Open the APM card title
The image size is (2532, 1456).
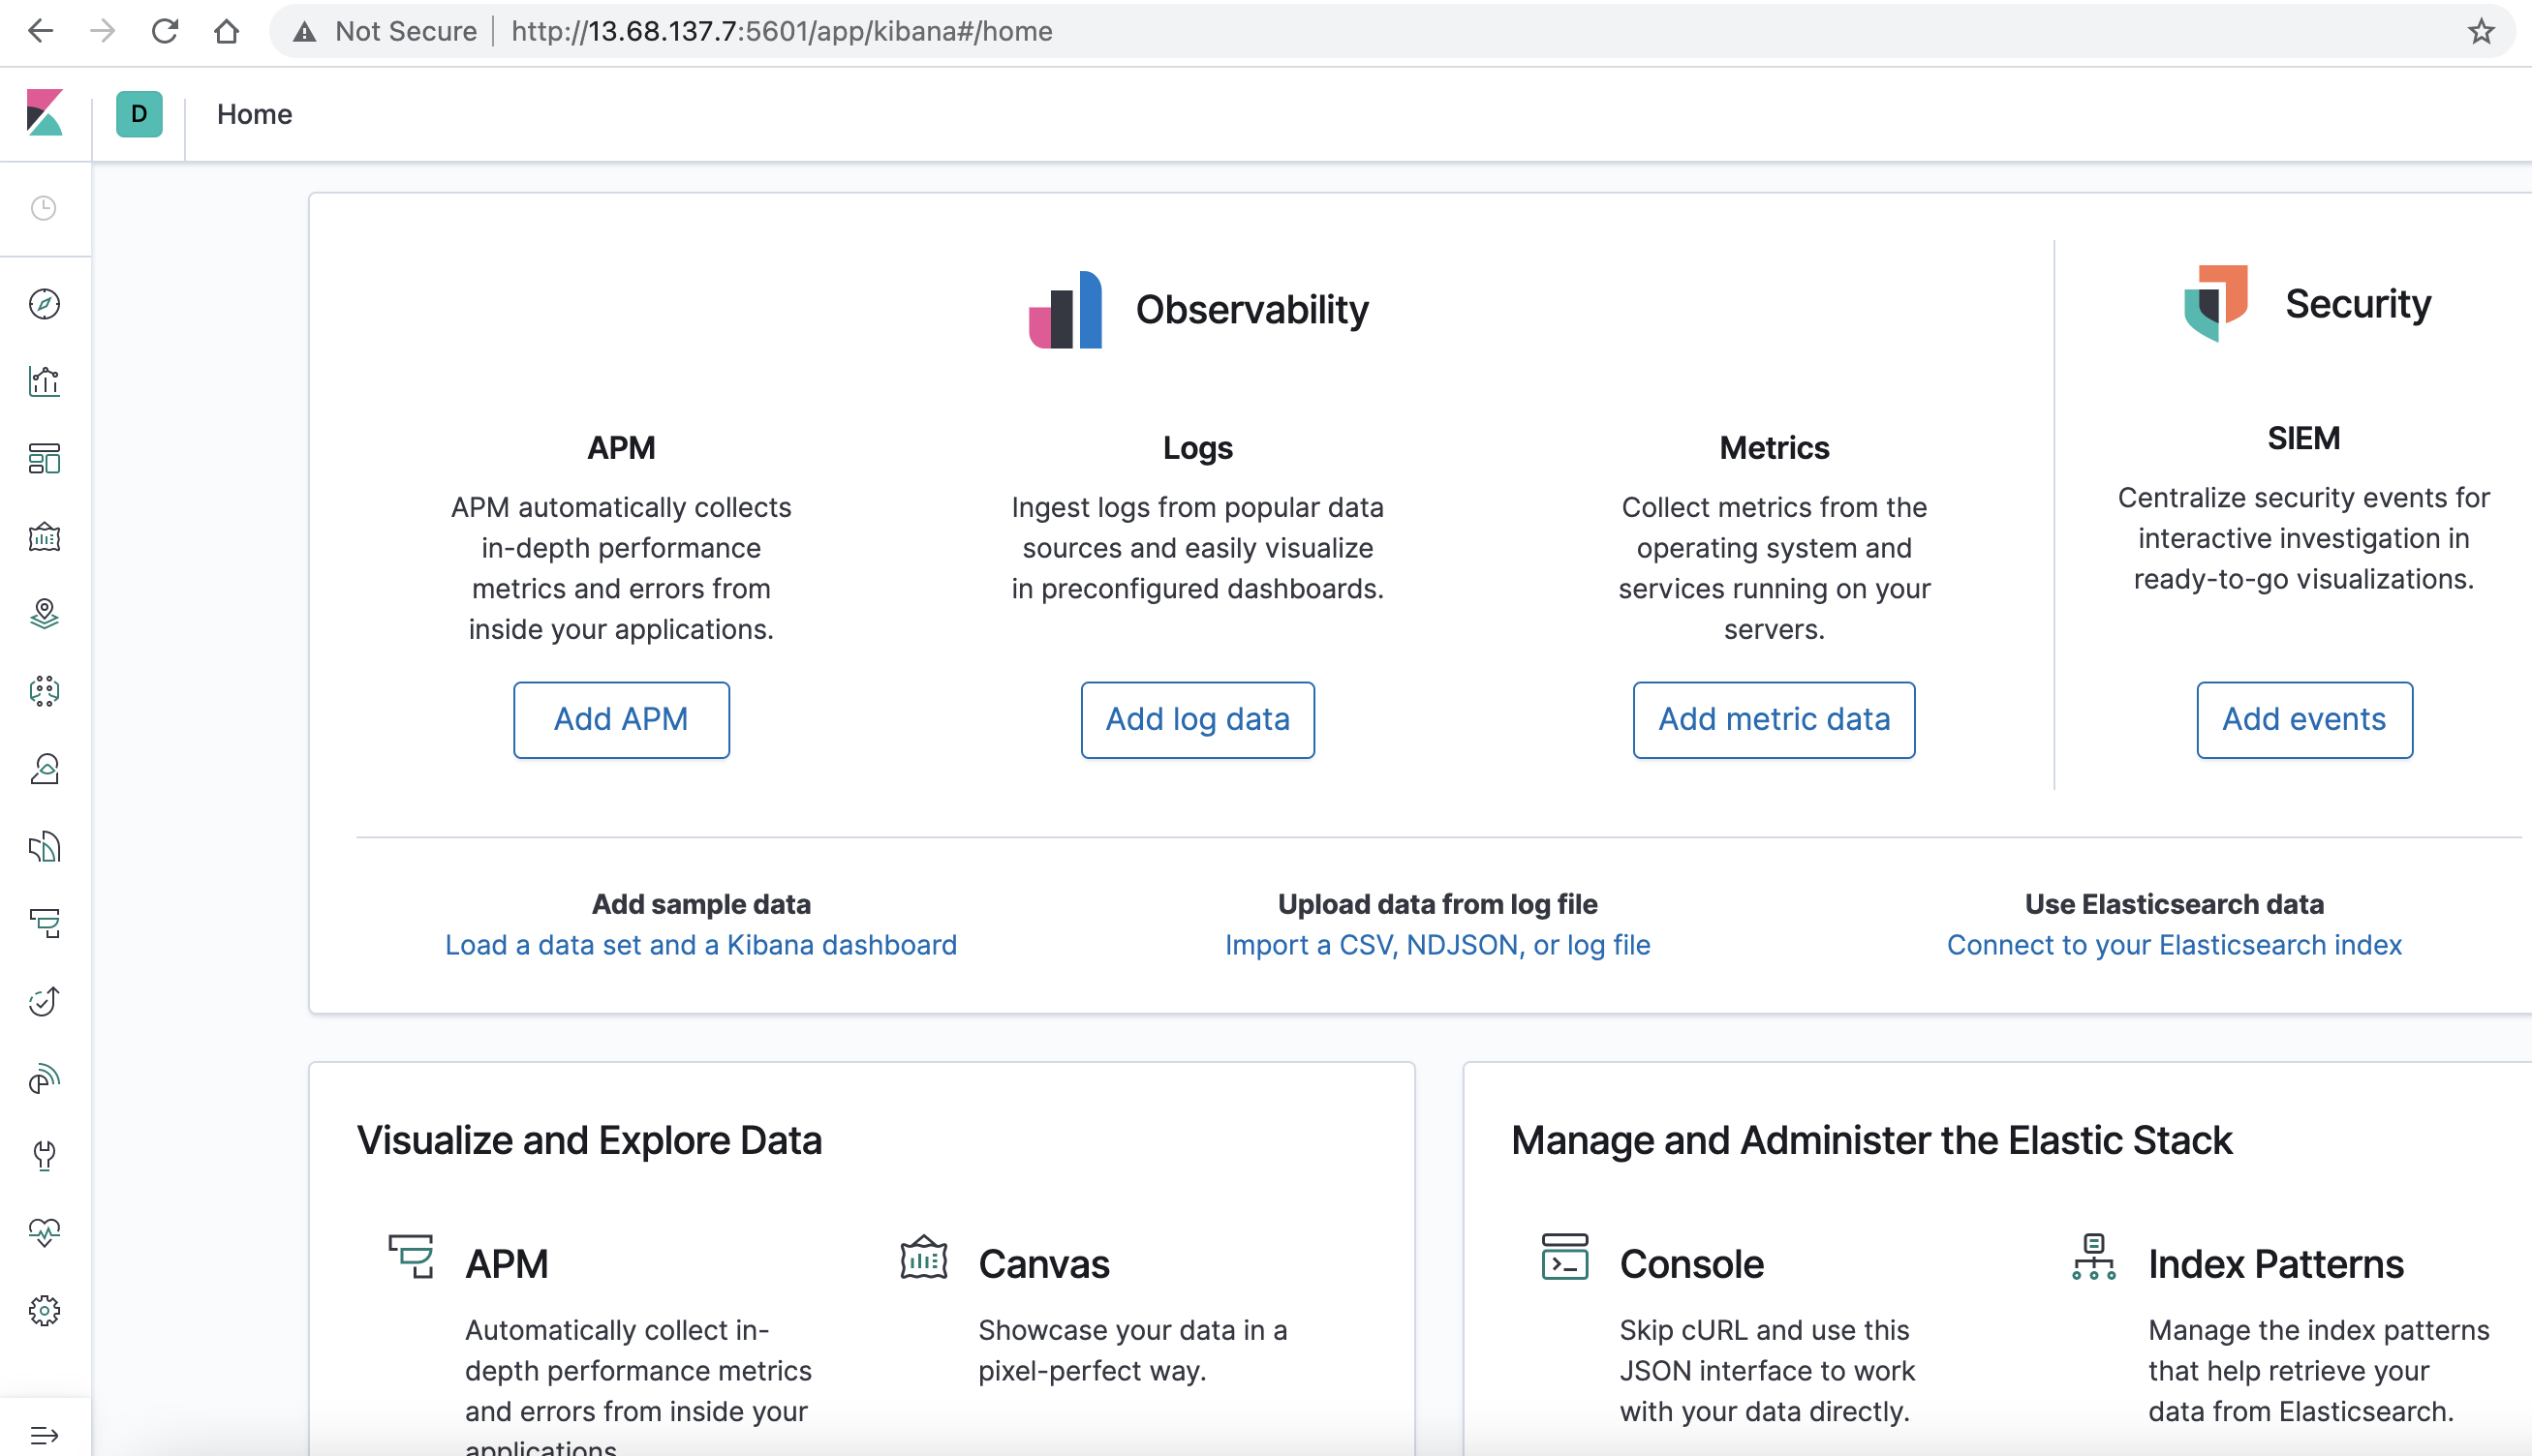tap(507, 1264)
